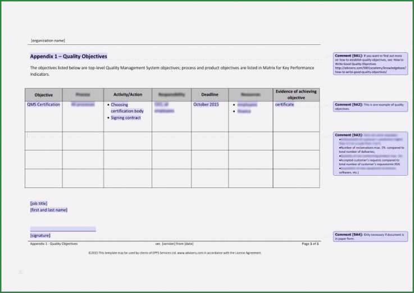The height and width of the screenshot is (293, 414).
Task: Select the Appendix 1 – Quality Objectives heading
Action: coord(68,57)
